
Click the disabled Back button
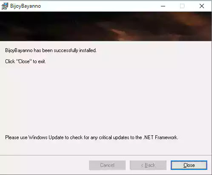(148, 165)
